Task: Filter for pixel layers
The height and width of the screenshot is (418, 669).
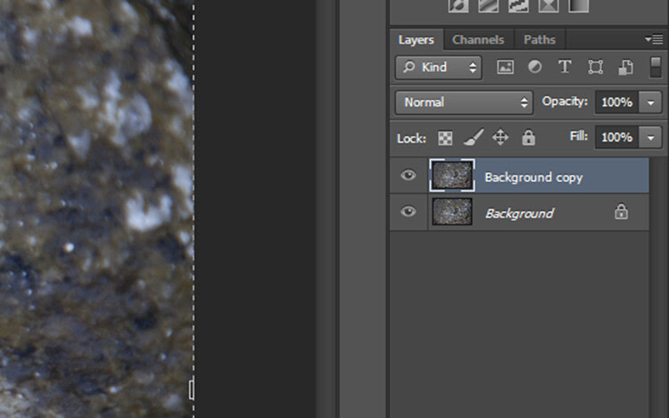Action: click(505, 67)
